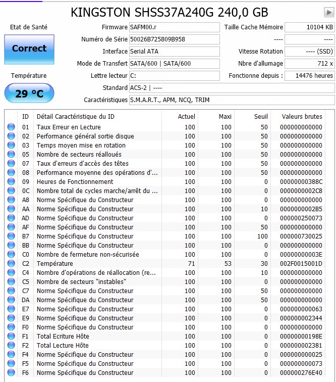The width and height of the screenshot is (336, 382).
Task: Click the status orb for Heures de Fonctionnement
Action: coord(11,182)
